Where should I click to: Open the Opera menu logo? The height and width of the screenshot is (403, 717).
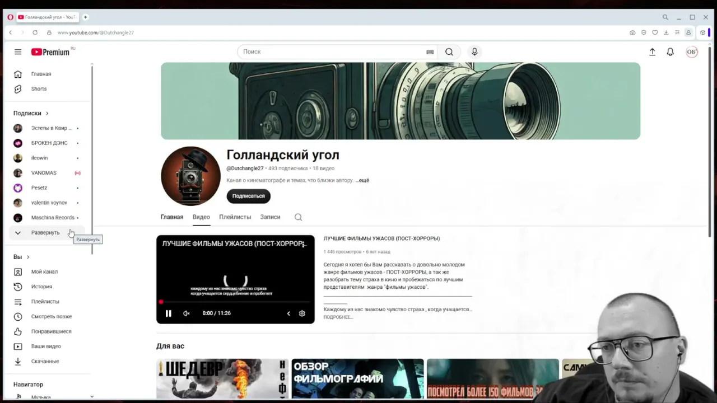pyautogui.click(x=10, y=17)
